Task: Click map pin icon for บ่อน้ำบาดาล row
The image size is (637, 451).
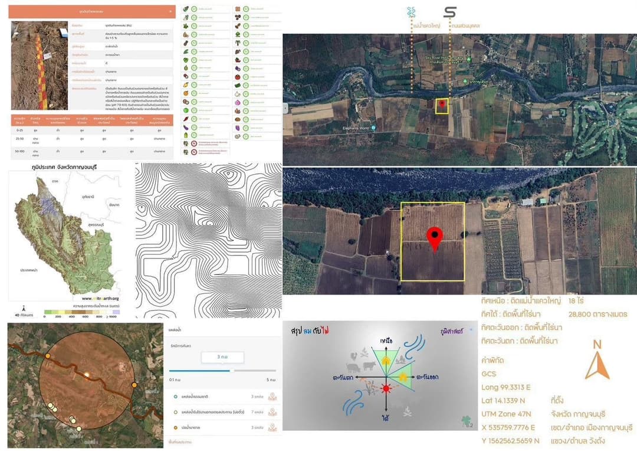Action: (272, 427)
